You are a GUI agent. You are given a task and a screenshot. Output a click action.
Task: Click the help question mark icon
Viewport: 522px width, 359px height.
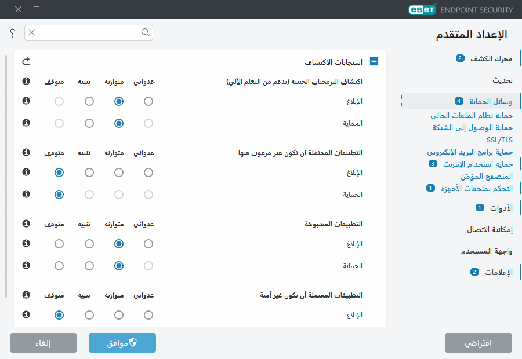click(x=12, y=33)
